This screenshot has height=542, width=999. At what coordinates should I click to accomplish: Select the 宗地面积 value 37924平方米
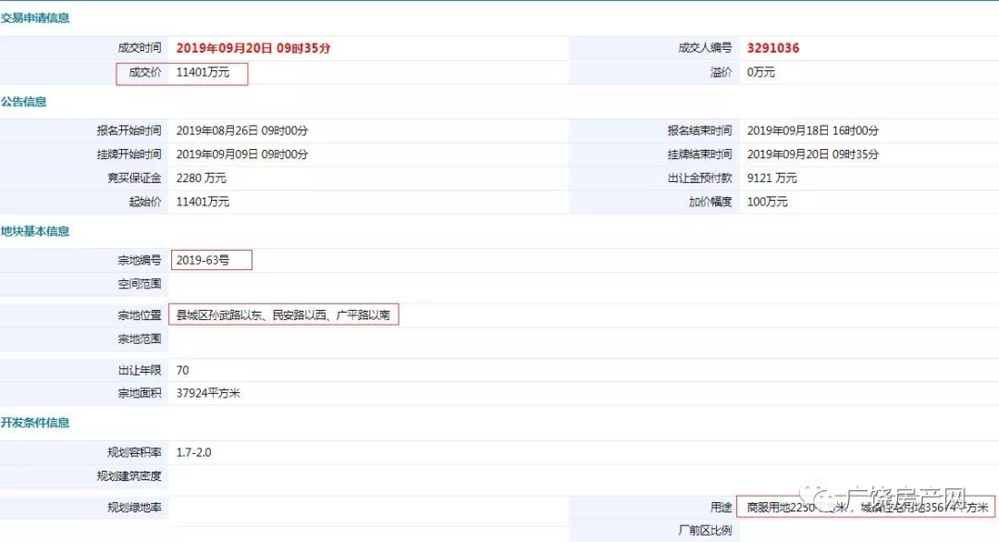tap(208, 393)
